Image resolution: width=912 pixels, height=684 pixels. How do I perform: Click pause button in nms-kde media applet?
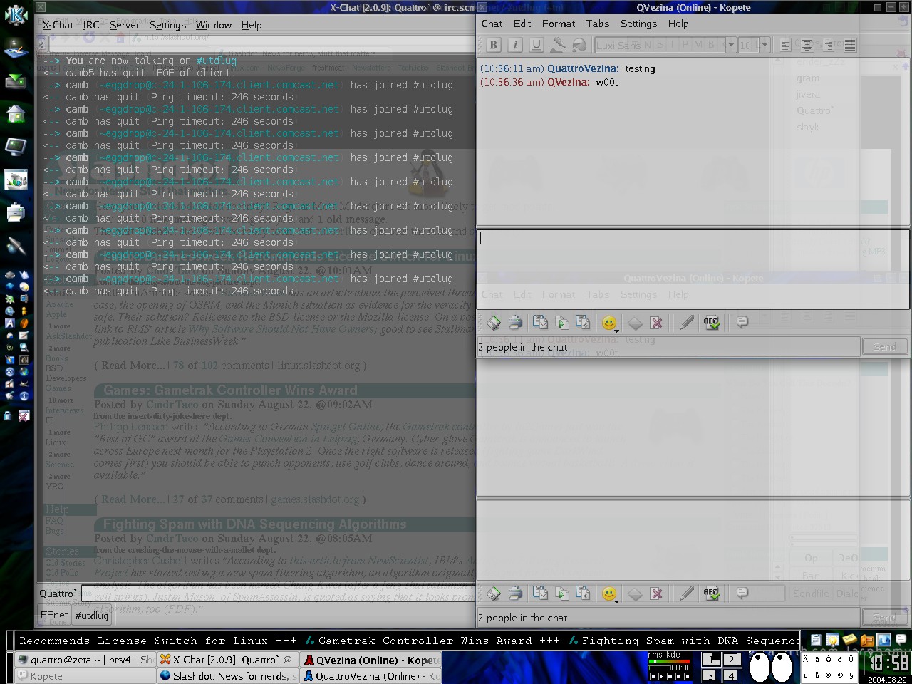(670, 676)
